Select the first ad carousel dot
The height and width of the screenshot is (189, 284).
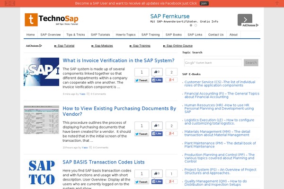pyautogui.click(x=191, y=26)
